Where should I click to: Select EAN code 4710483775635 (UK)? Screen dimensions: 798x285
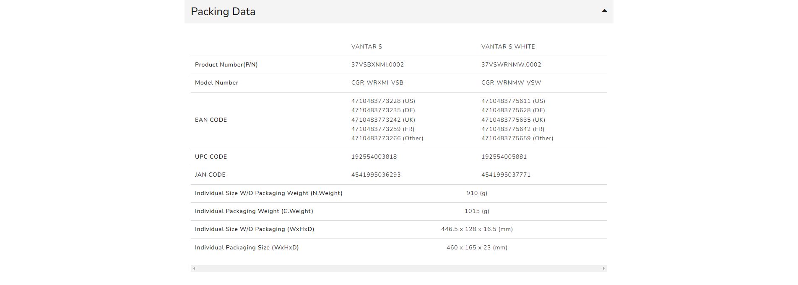tap(513, 120)
